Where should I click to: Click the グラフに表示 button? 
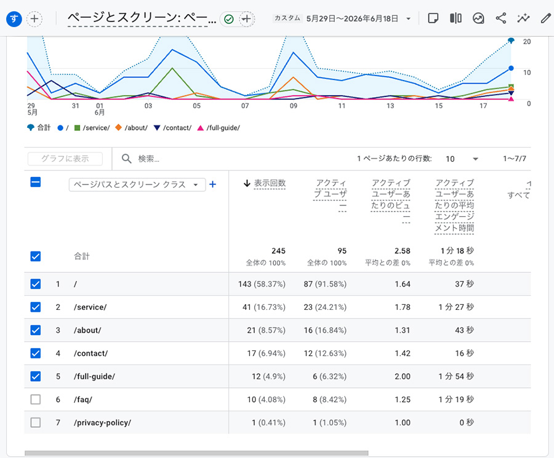[x=65, y=159]
